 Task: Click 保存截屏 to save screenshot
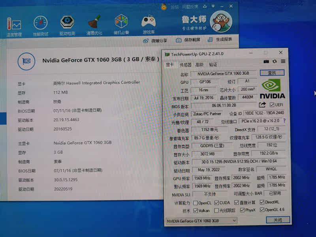click(x=188, y=40)
